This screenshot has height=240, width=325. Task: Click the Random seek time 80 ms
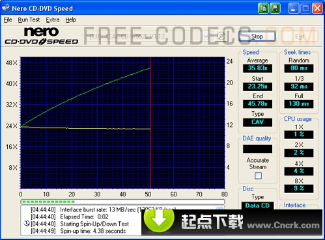(x=299, y=68)
